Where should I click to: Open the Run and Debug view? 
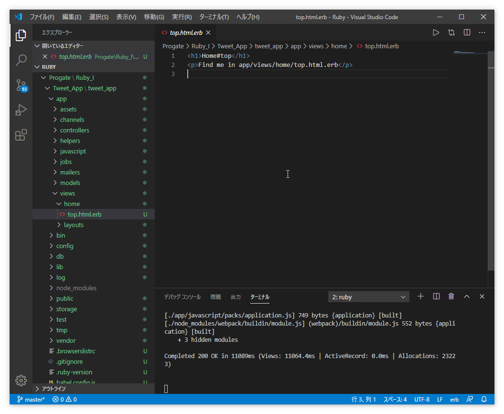pos(21,110)
